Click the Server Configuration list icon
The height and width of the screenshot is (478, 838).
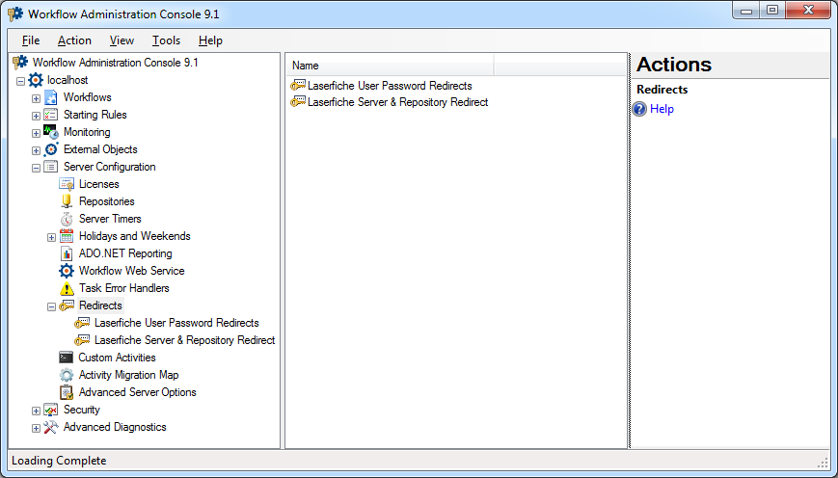pos(51,167)
